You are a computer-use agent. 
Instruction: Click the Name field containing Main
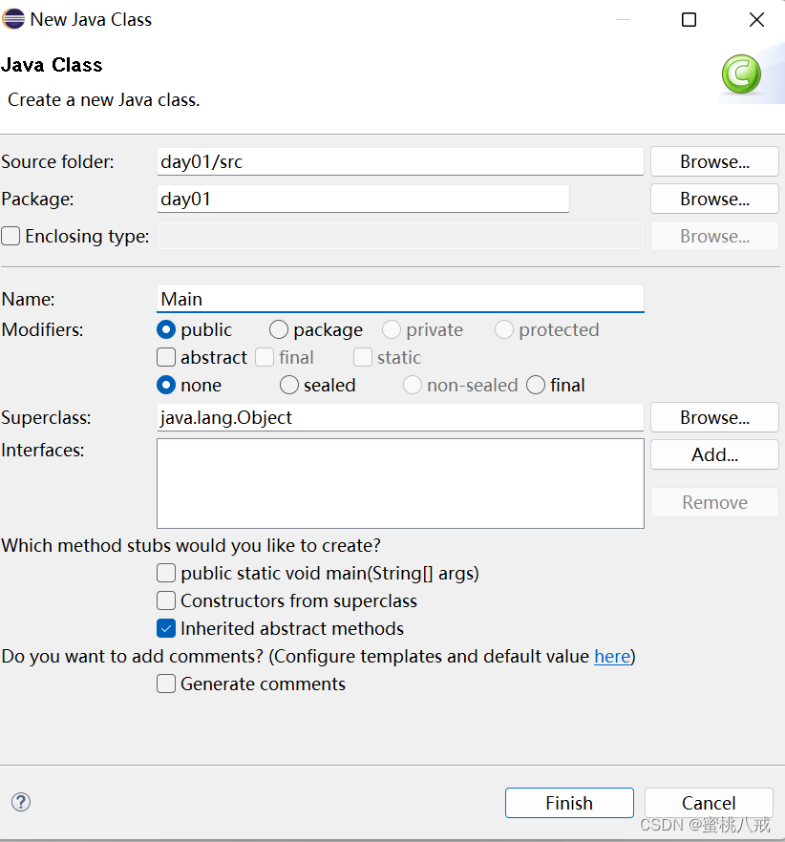[x=400, y=299]
